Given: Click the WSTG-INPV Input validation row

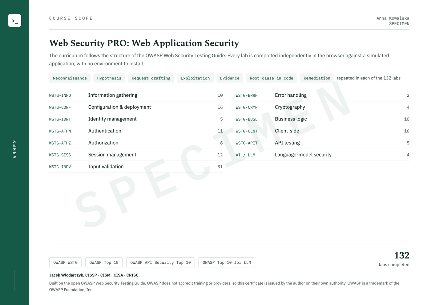Looking at the screenshot, I should [136, 167].
